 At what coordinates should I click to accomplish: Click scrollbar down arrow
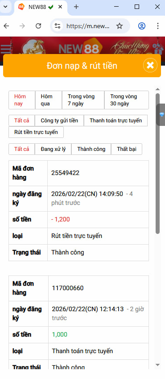coord(157,365)
